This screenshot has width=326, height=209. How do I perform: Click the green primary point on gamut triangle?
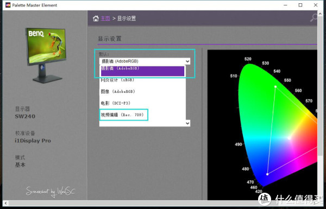pos(275,87)
